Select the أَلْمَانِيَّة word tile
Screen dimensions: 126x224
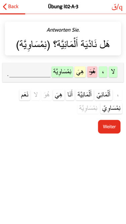84,95
